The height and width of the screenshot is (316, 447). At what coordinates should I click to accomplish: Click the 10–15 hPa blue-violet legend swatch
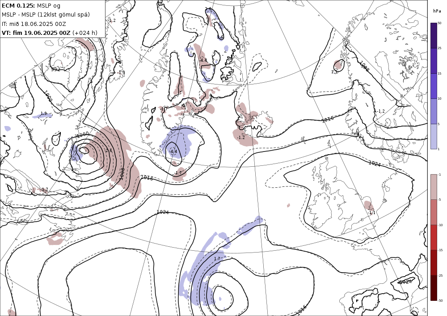coord(434,86)
